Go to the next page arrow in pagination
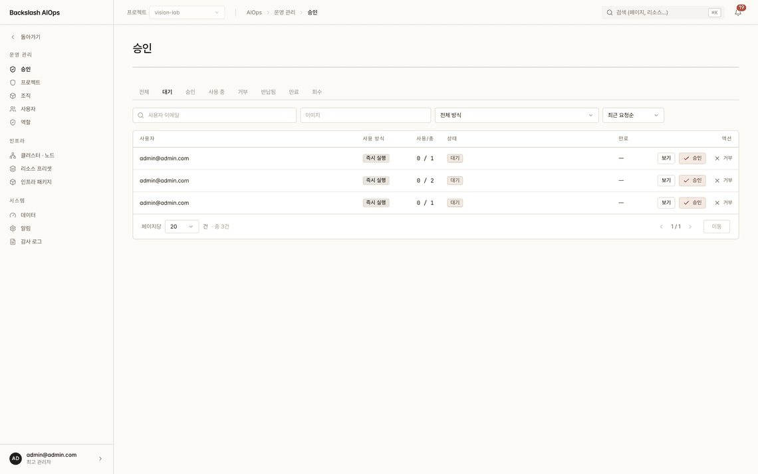 click(x=690, y=227)
